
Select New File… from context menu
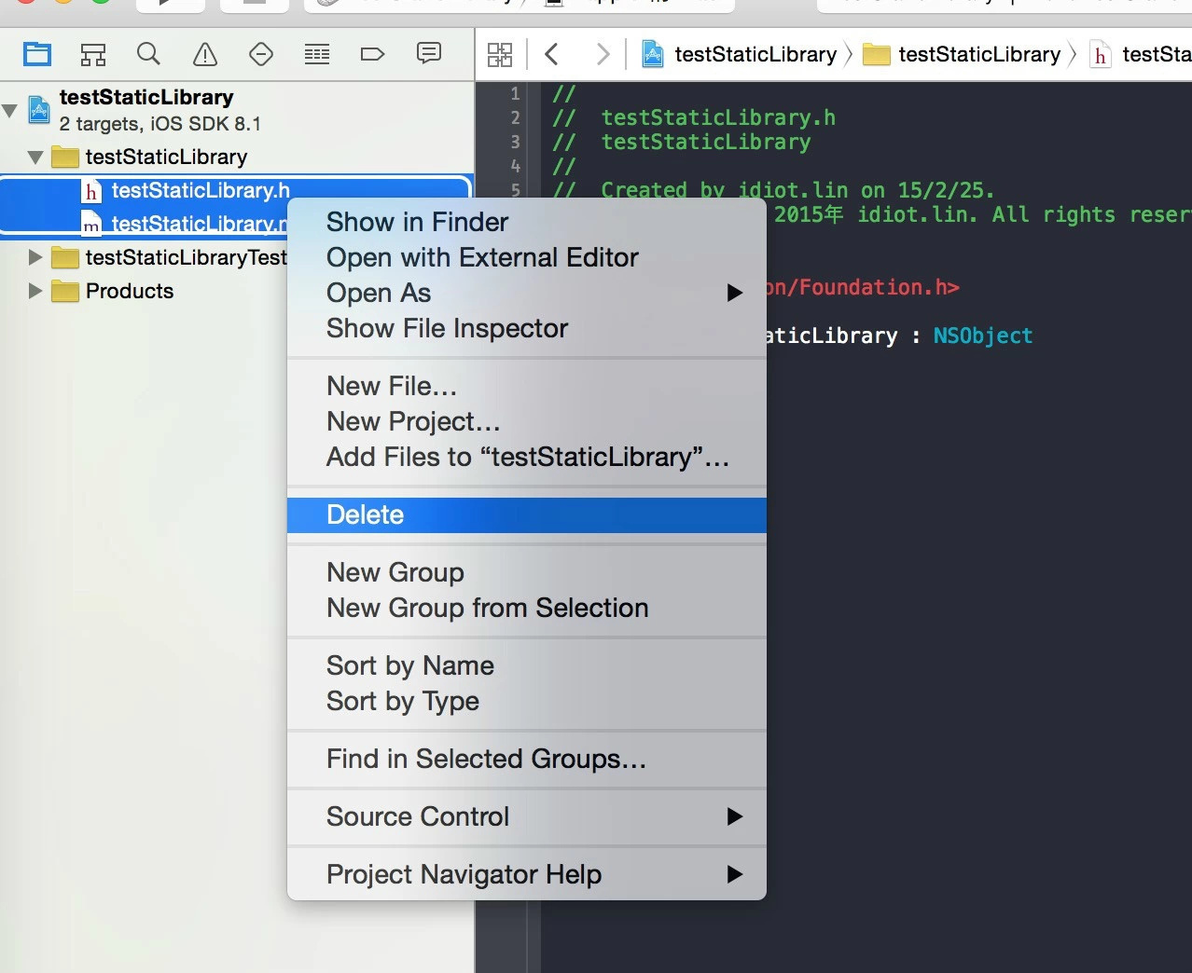(x=527, y=386)
